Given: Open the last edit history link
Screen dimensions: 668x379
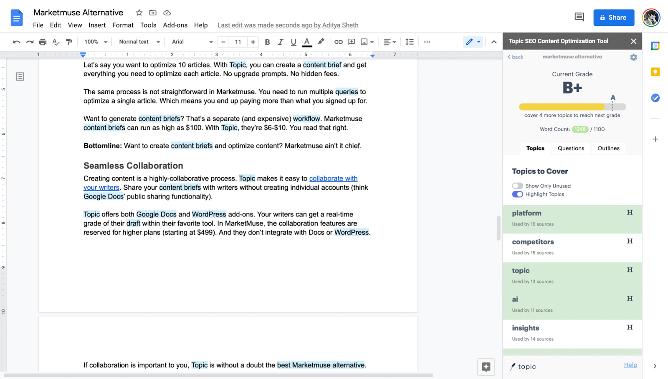Looking at the screenshot, I should pyautogui.click(x=288, y=25).
